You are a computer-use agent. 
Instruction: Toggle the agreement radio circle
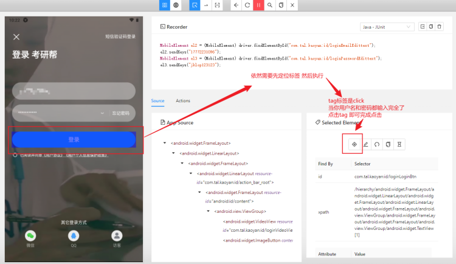[x=15, y=155]
